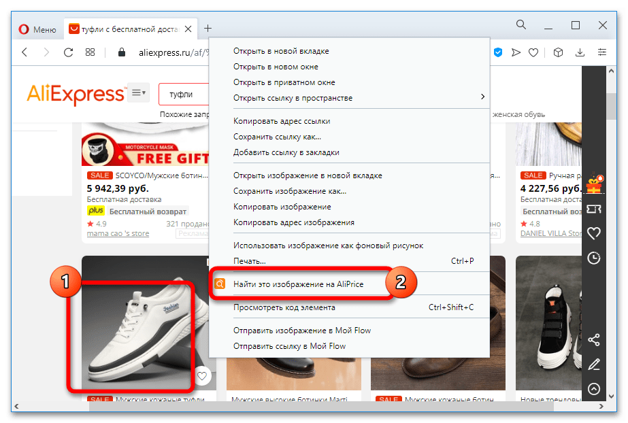The image size is (628, 423).
Task: Reload the page with refresh icon
Action: [68, 52]
